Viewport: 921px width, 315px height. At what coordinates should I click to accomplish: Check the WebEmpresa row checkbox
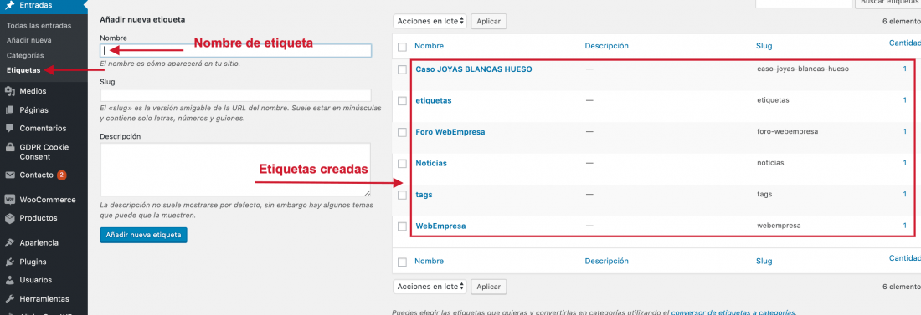(x=403, y=226)
